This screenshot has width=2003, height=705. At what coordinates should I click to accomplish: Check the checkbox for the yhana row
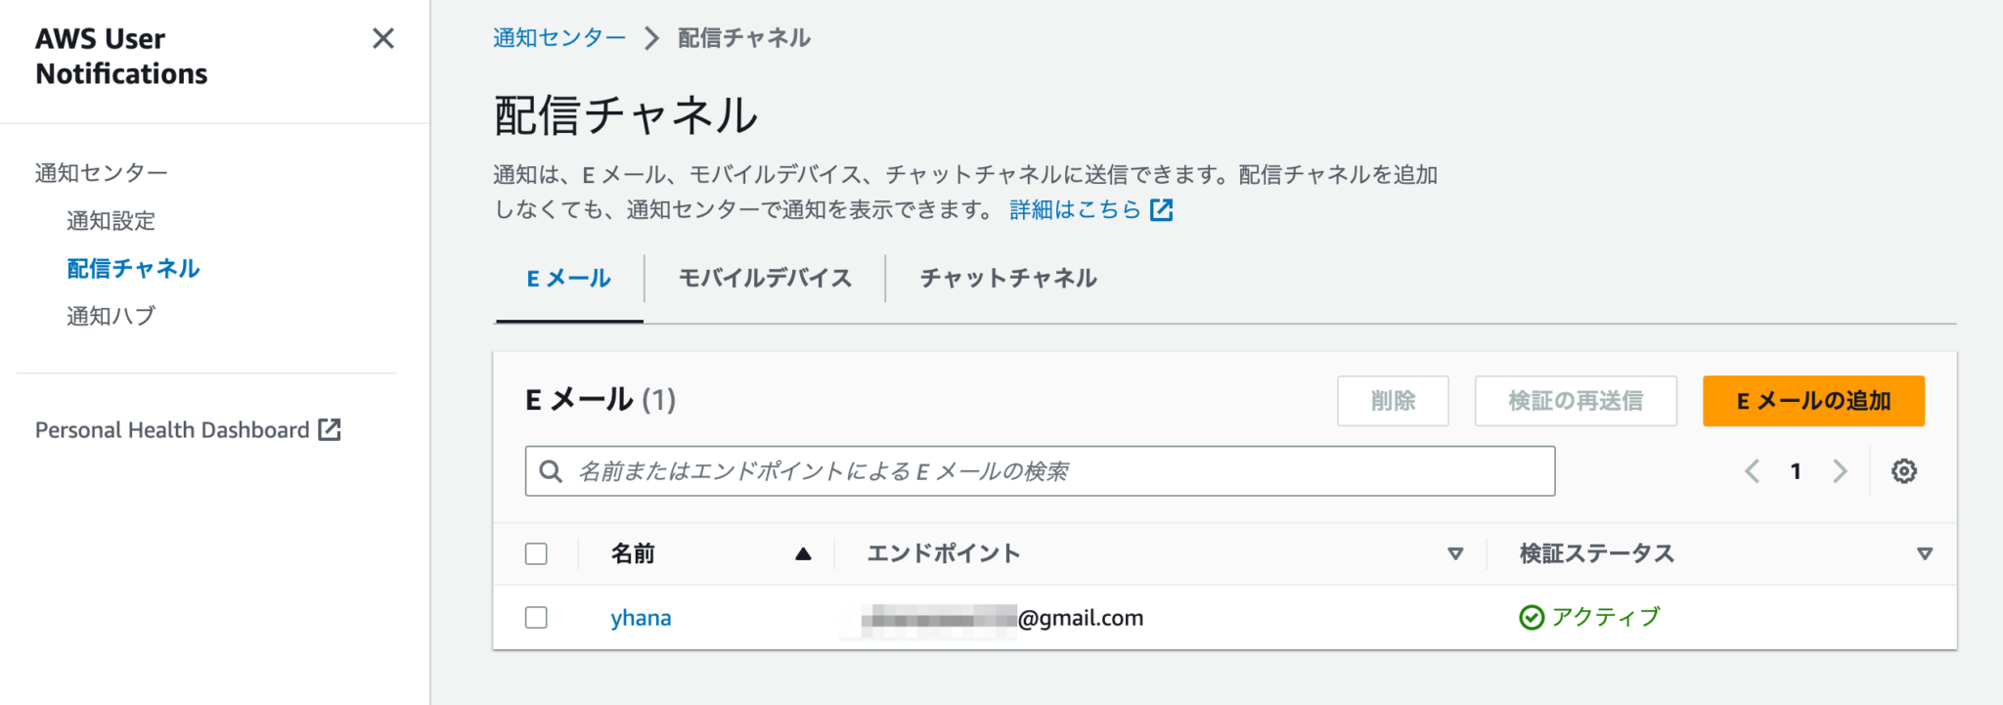click(x=536, y=617)
